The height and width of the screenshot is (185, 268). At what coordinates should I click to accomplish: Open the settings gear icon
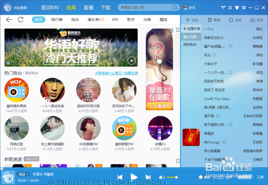point(244,8)
